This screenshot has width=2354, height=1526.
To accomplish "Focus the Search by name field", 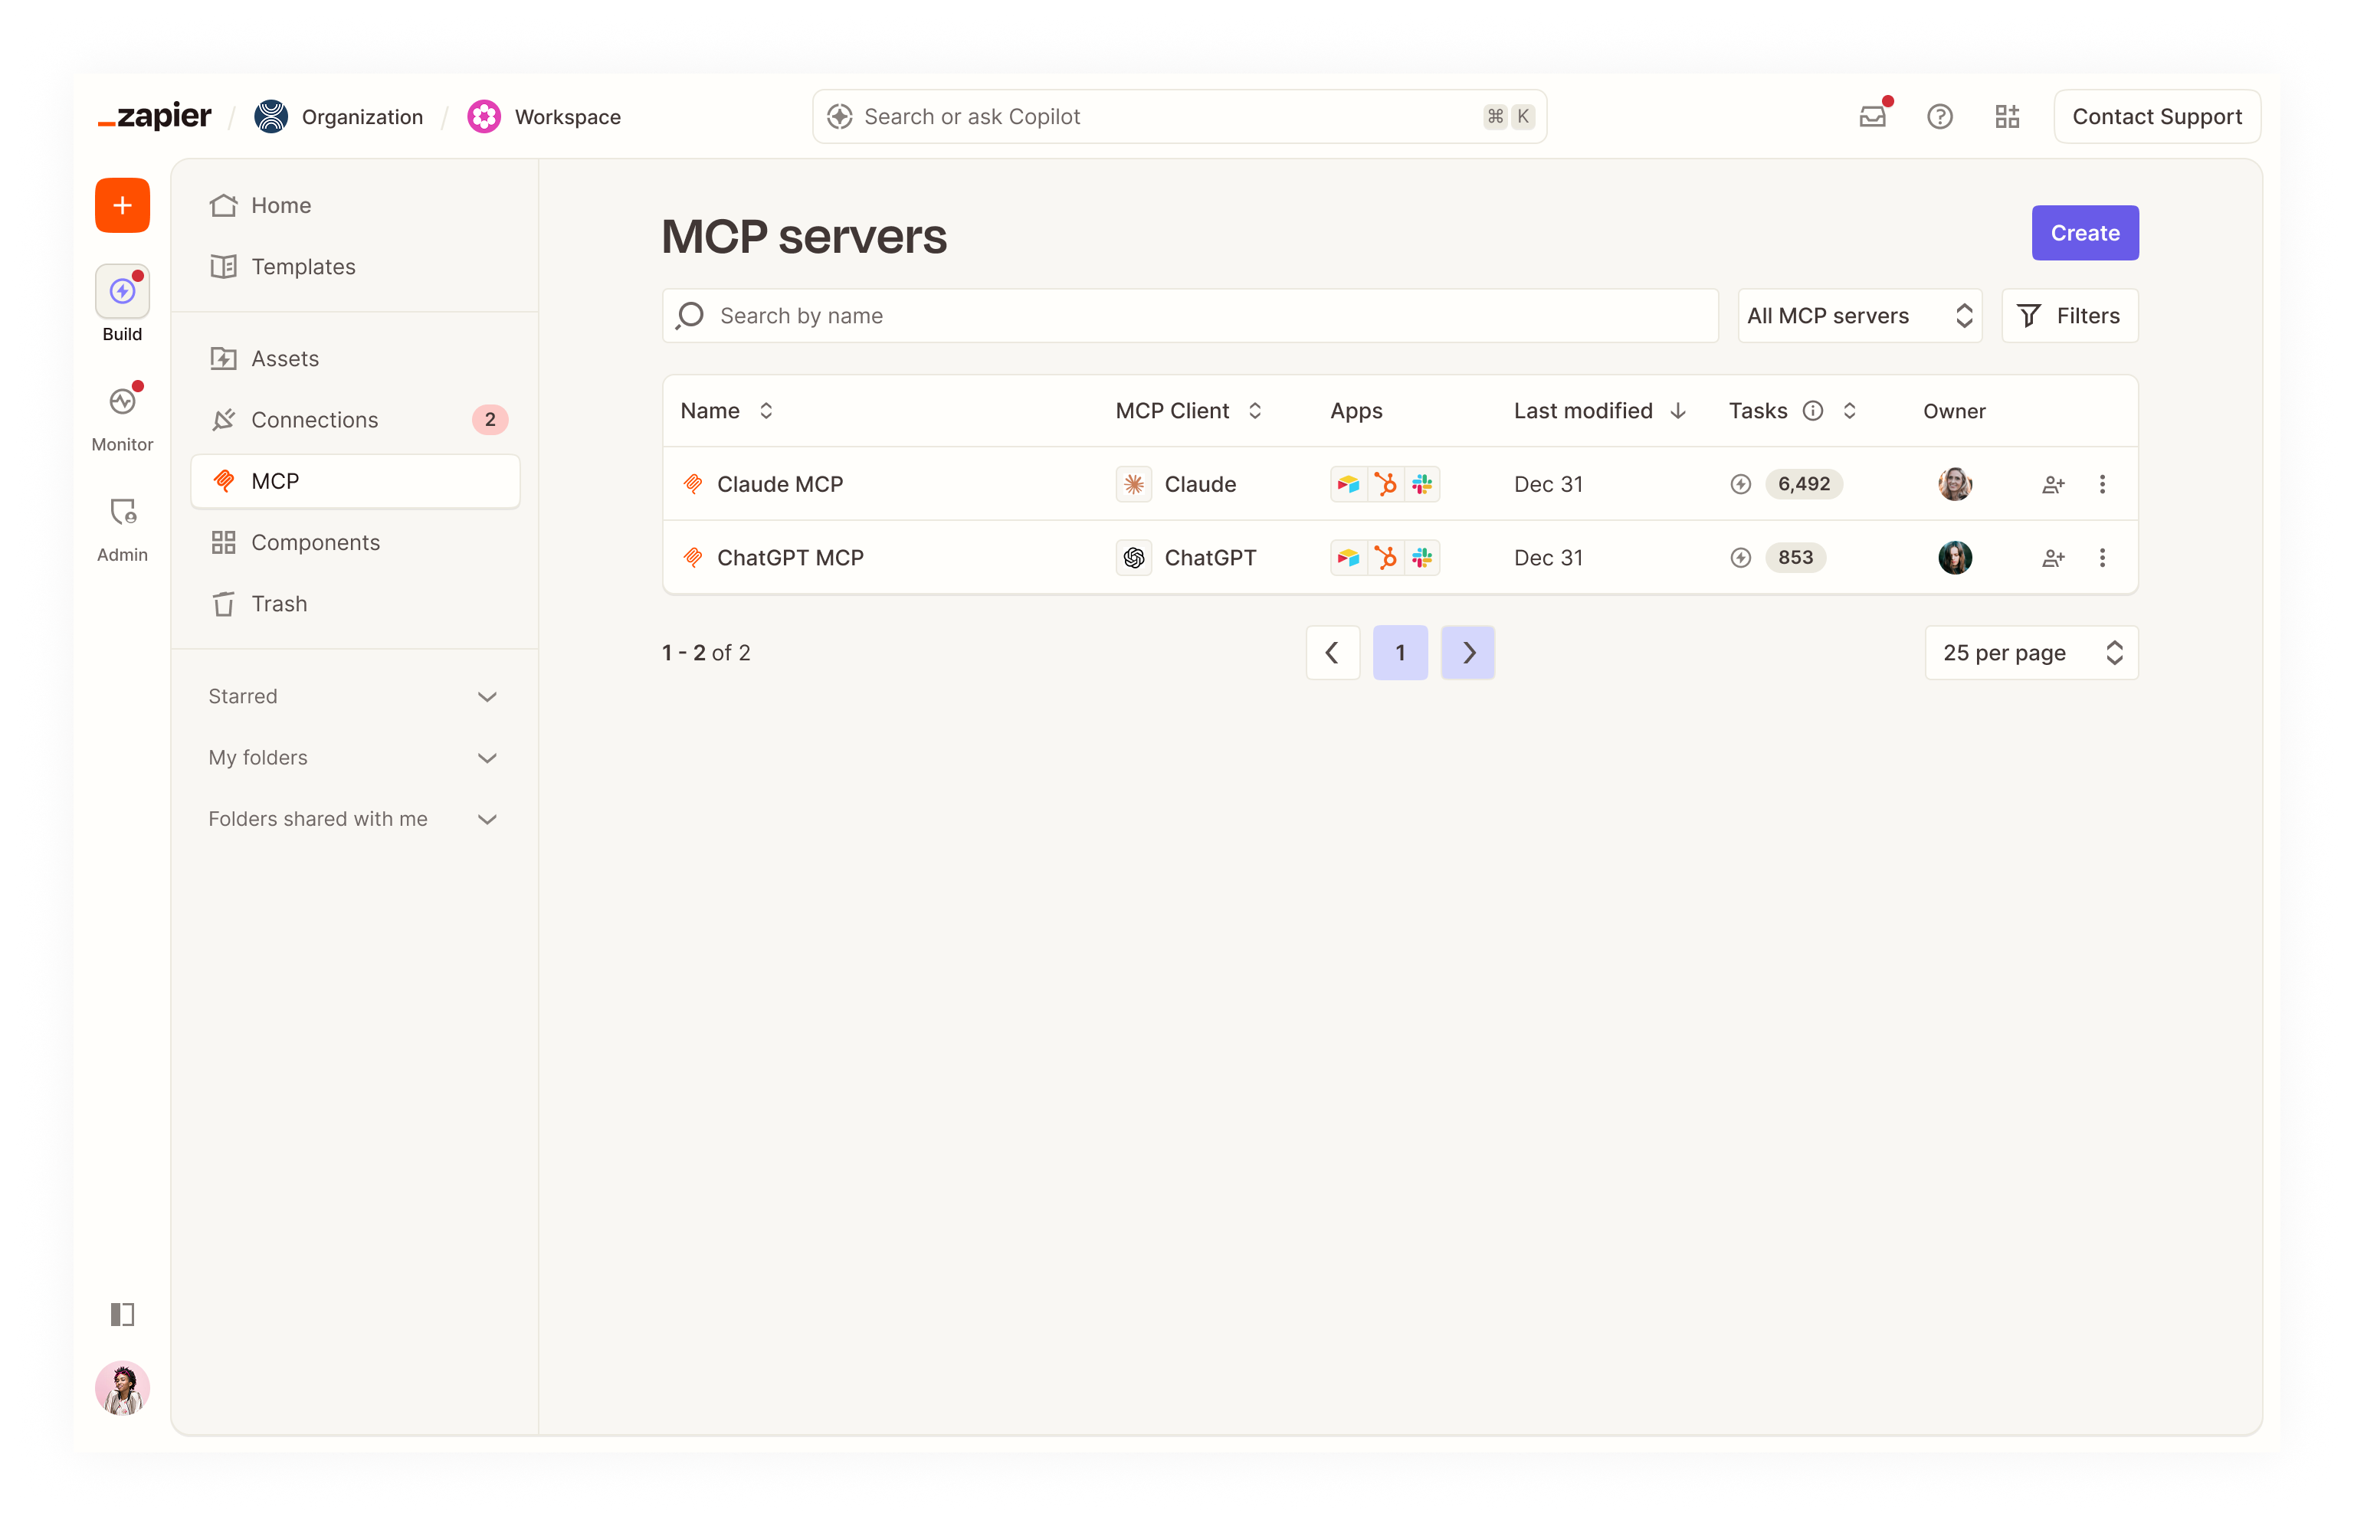I will tap(1190, 316).
